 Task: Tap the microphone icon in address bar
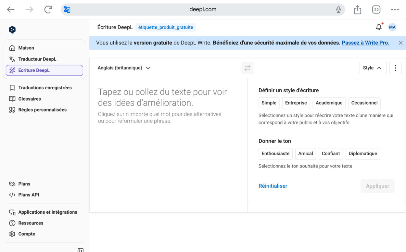click(338, 9)
